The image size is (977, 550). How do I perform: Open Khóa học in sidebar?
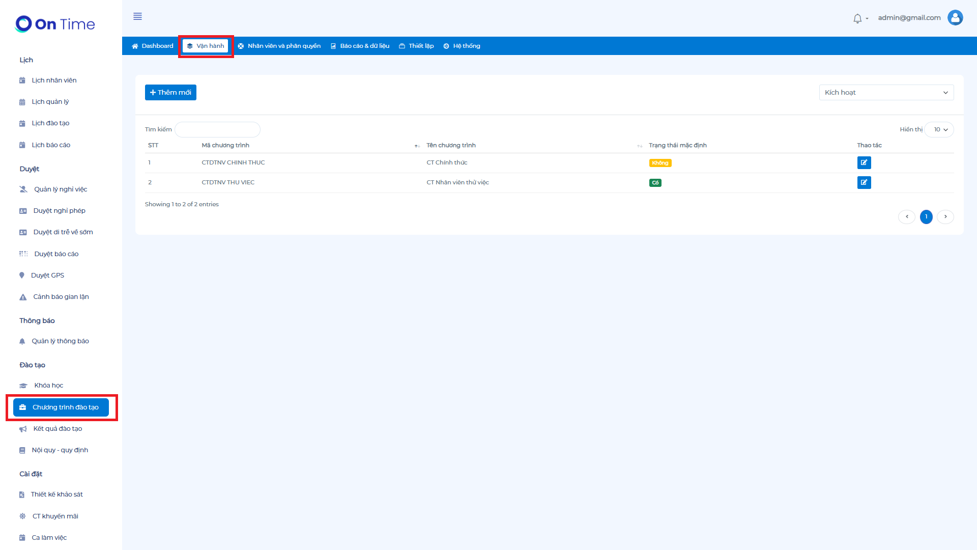click(48, 386)
